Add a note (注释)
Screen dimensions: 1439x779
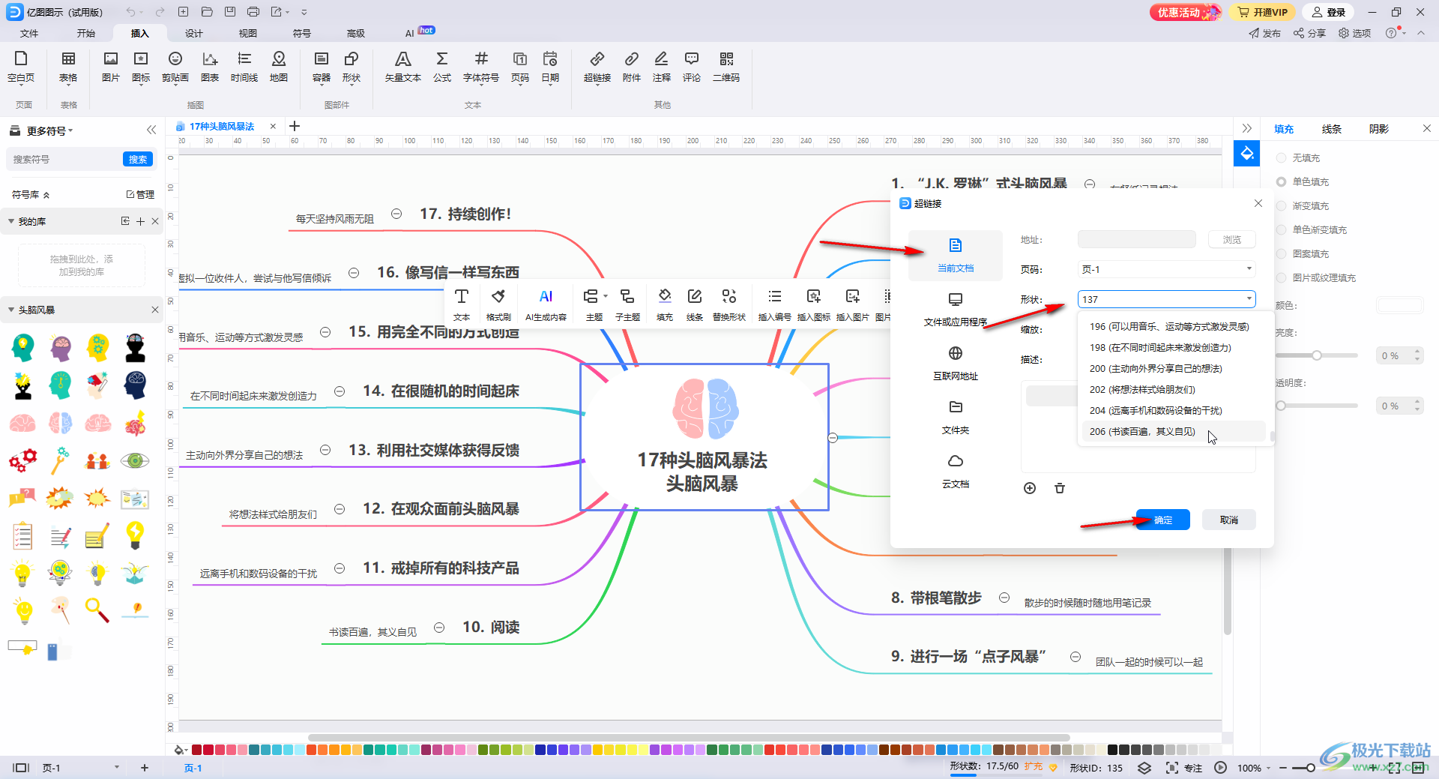tap(662, 67)
